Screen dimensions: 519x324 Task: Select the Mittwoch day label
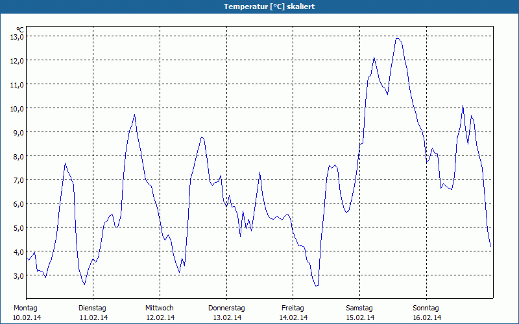pyautogui.click(x=159, y=308)
